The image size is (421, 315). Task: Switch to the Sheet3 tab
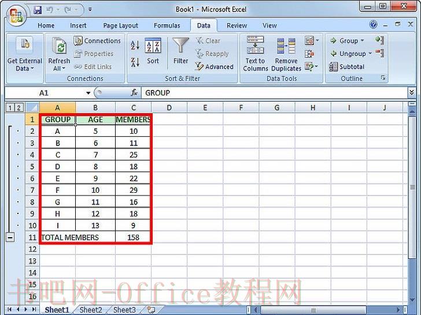[124, 310]
